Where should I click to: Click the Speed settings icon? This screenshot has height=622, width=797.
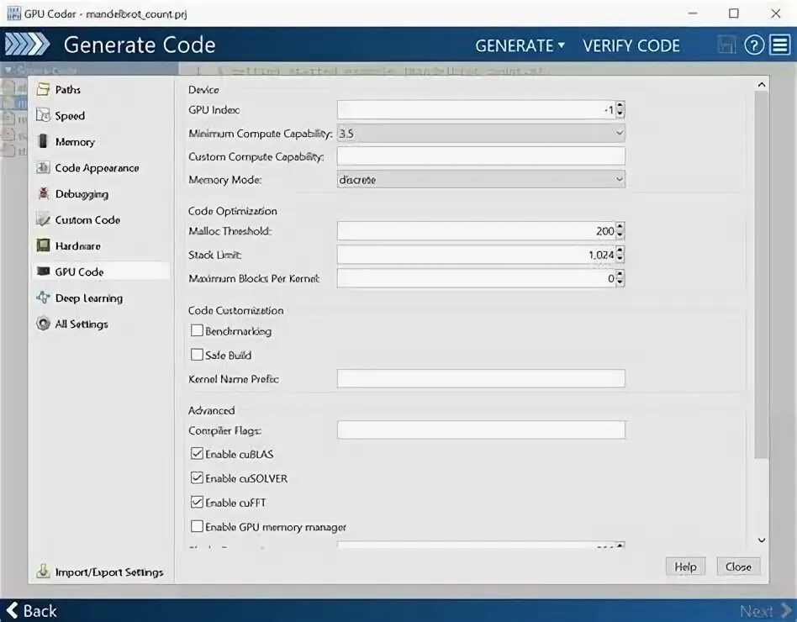click(43, 115)
